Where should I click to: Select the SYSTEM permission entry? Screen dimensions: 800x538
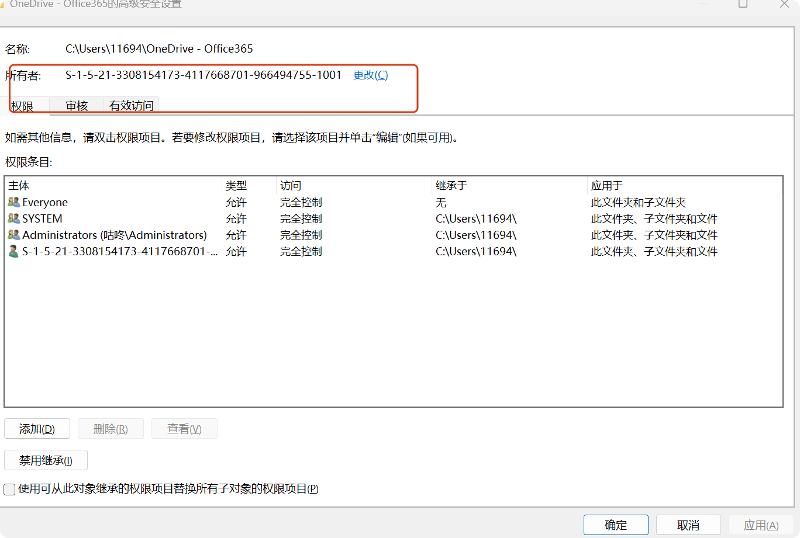click(x=393, y=218)
